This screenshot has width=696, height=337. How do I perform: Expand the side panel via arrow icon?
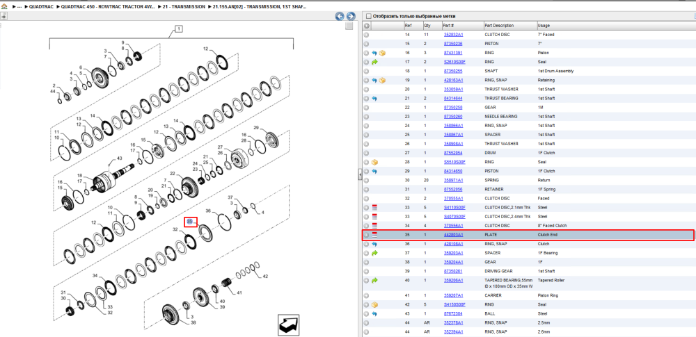pyautogui.click(x=3, y=17)
